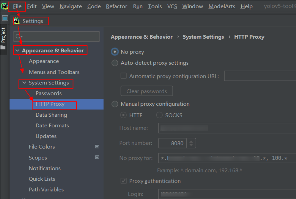Screen dimensions: 296x199
Task: Open the Scopes settings page
Action: coord(38,158)
